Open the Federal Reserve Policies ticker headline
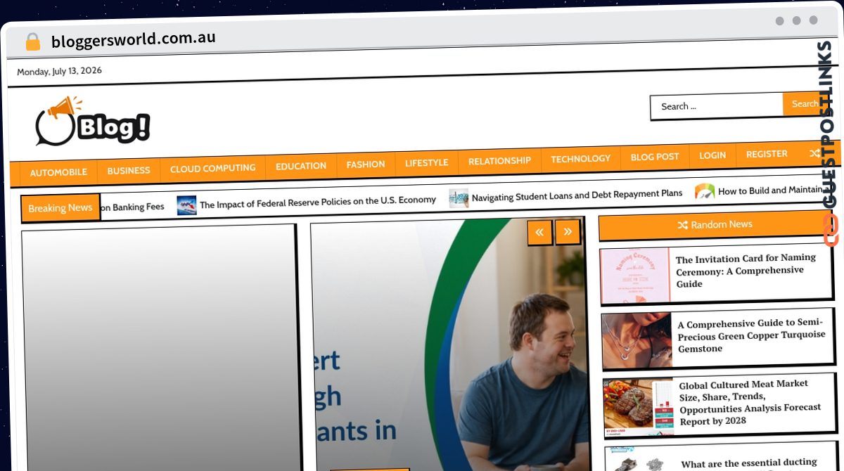Image resolution: width=844 pixels, height=471 pixels. (318, 202)
